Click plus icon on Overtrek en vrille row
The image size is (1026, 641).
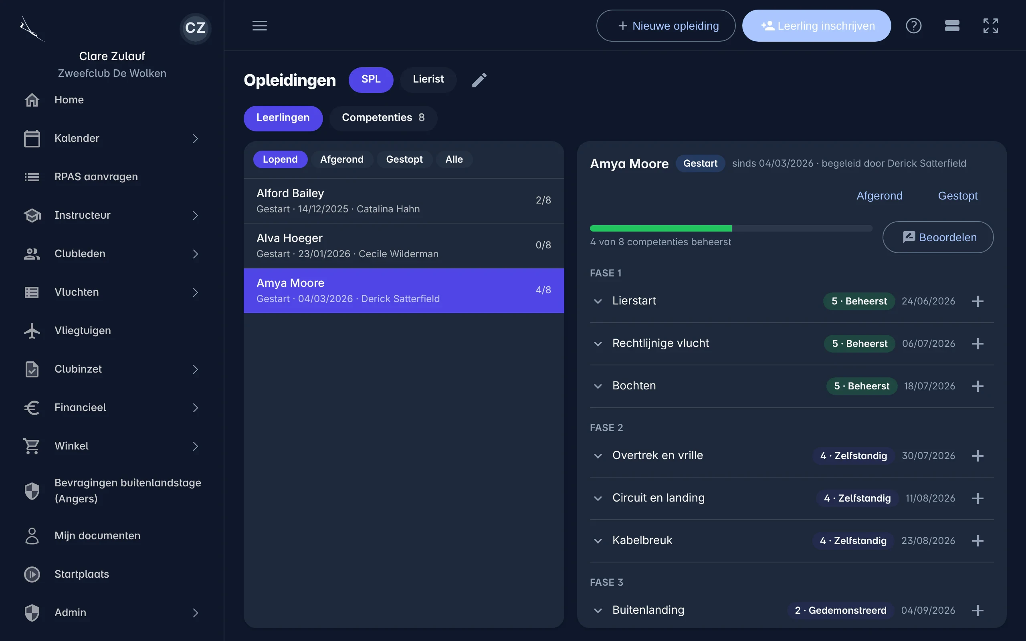click(x=978, y=456)
